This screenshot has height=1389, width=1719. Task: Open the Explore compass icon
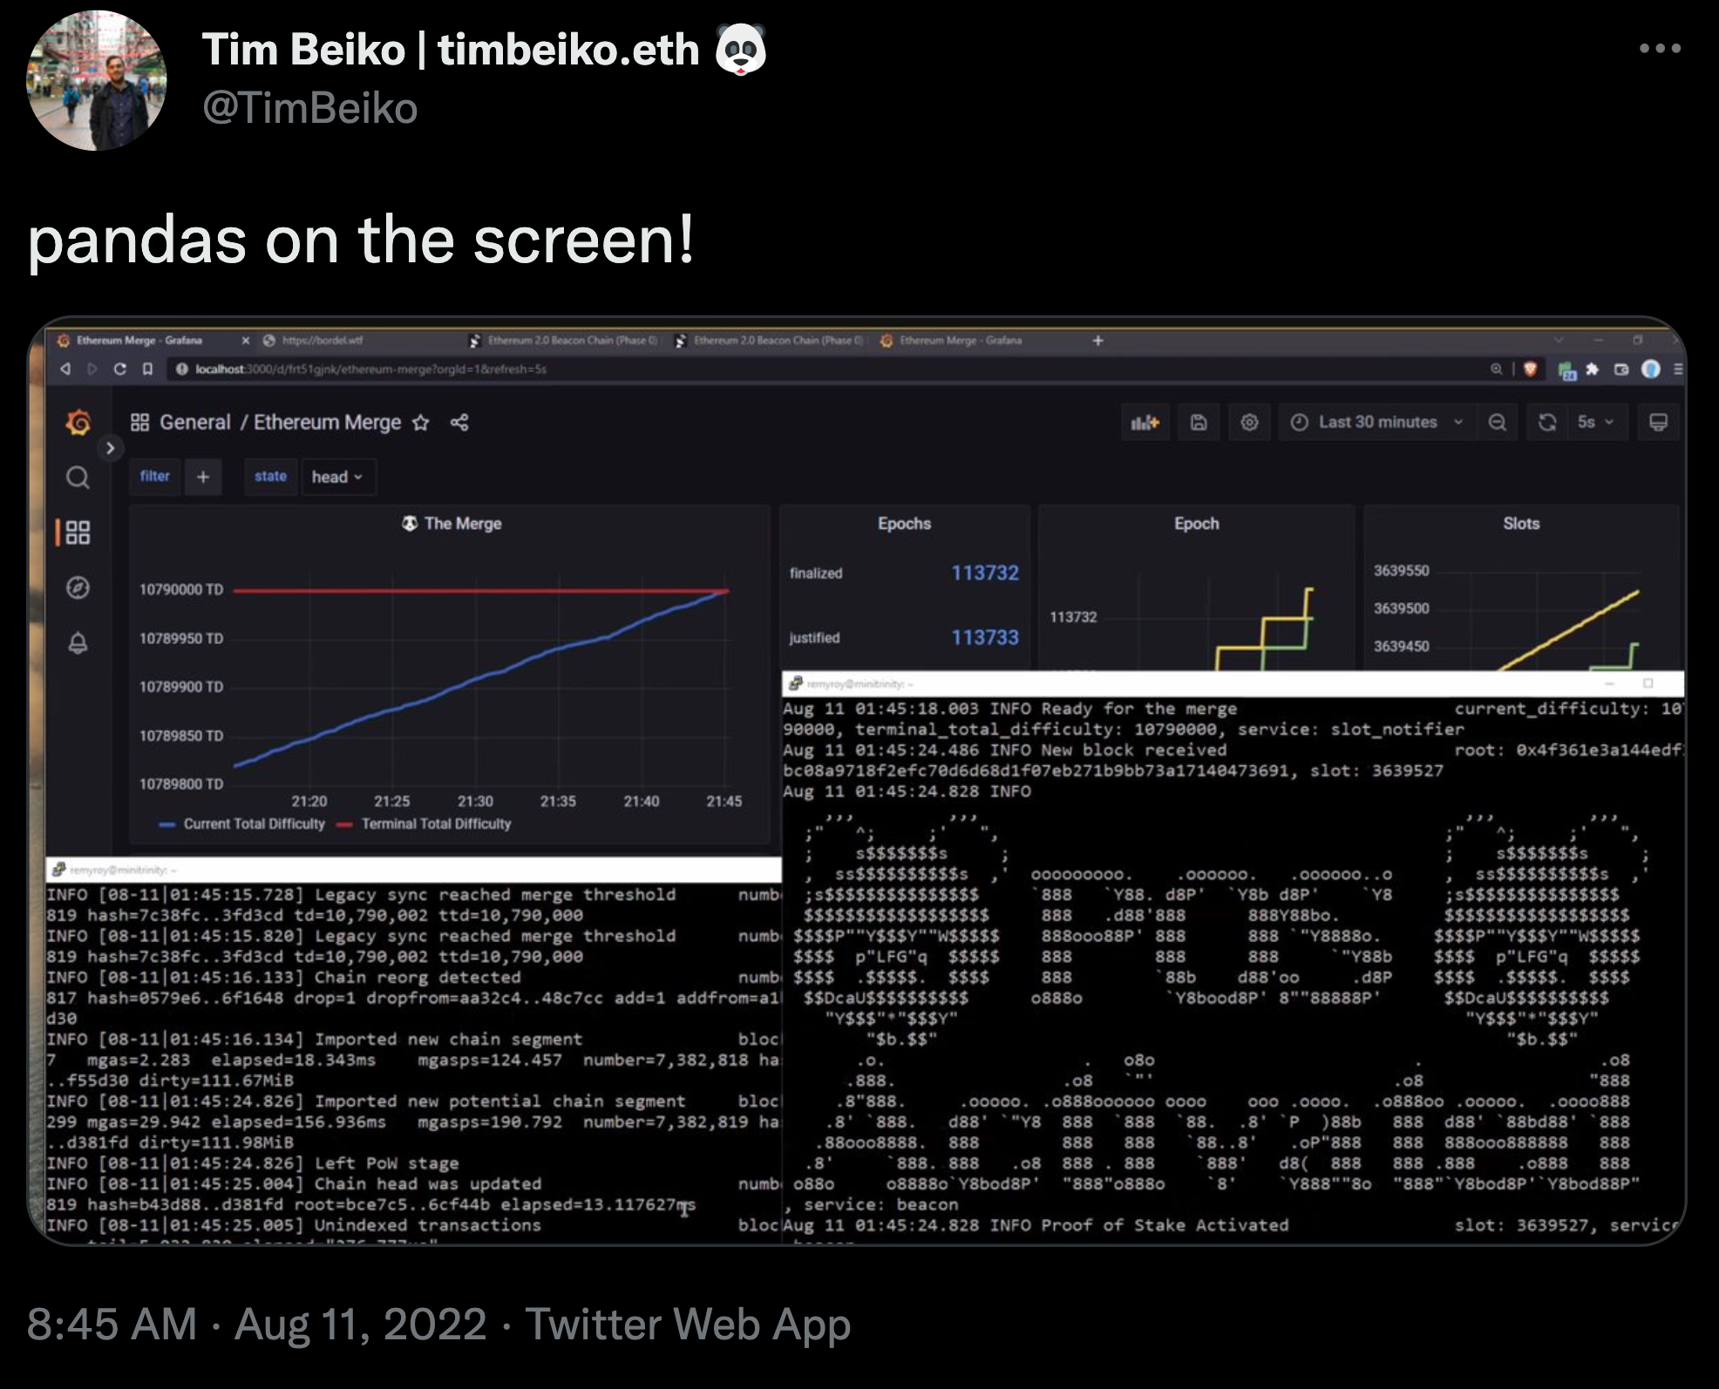78,587
